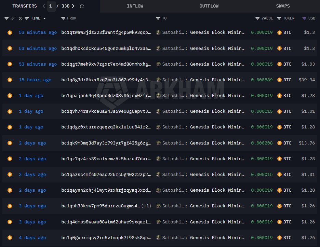This screenshot has height=247, width=320.
Task: Click Satoshi avatar icon in 15 hours ago row
Action: click(158, 80)
